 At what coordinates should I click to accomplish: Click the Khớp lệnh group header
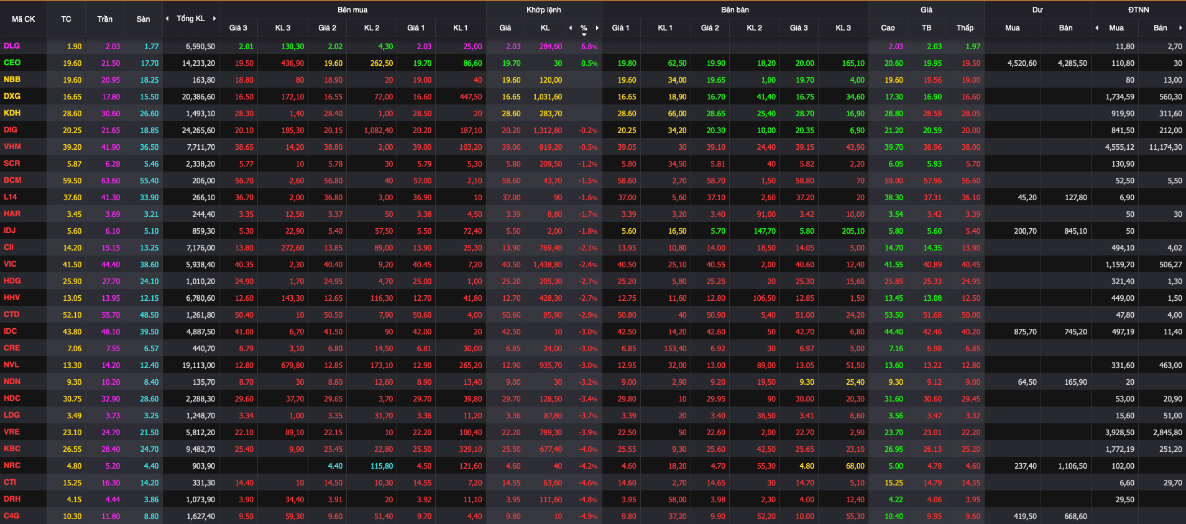tap(544, 10)
